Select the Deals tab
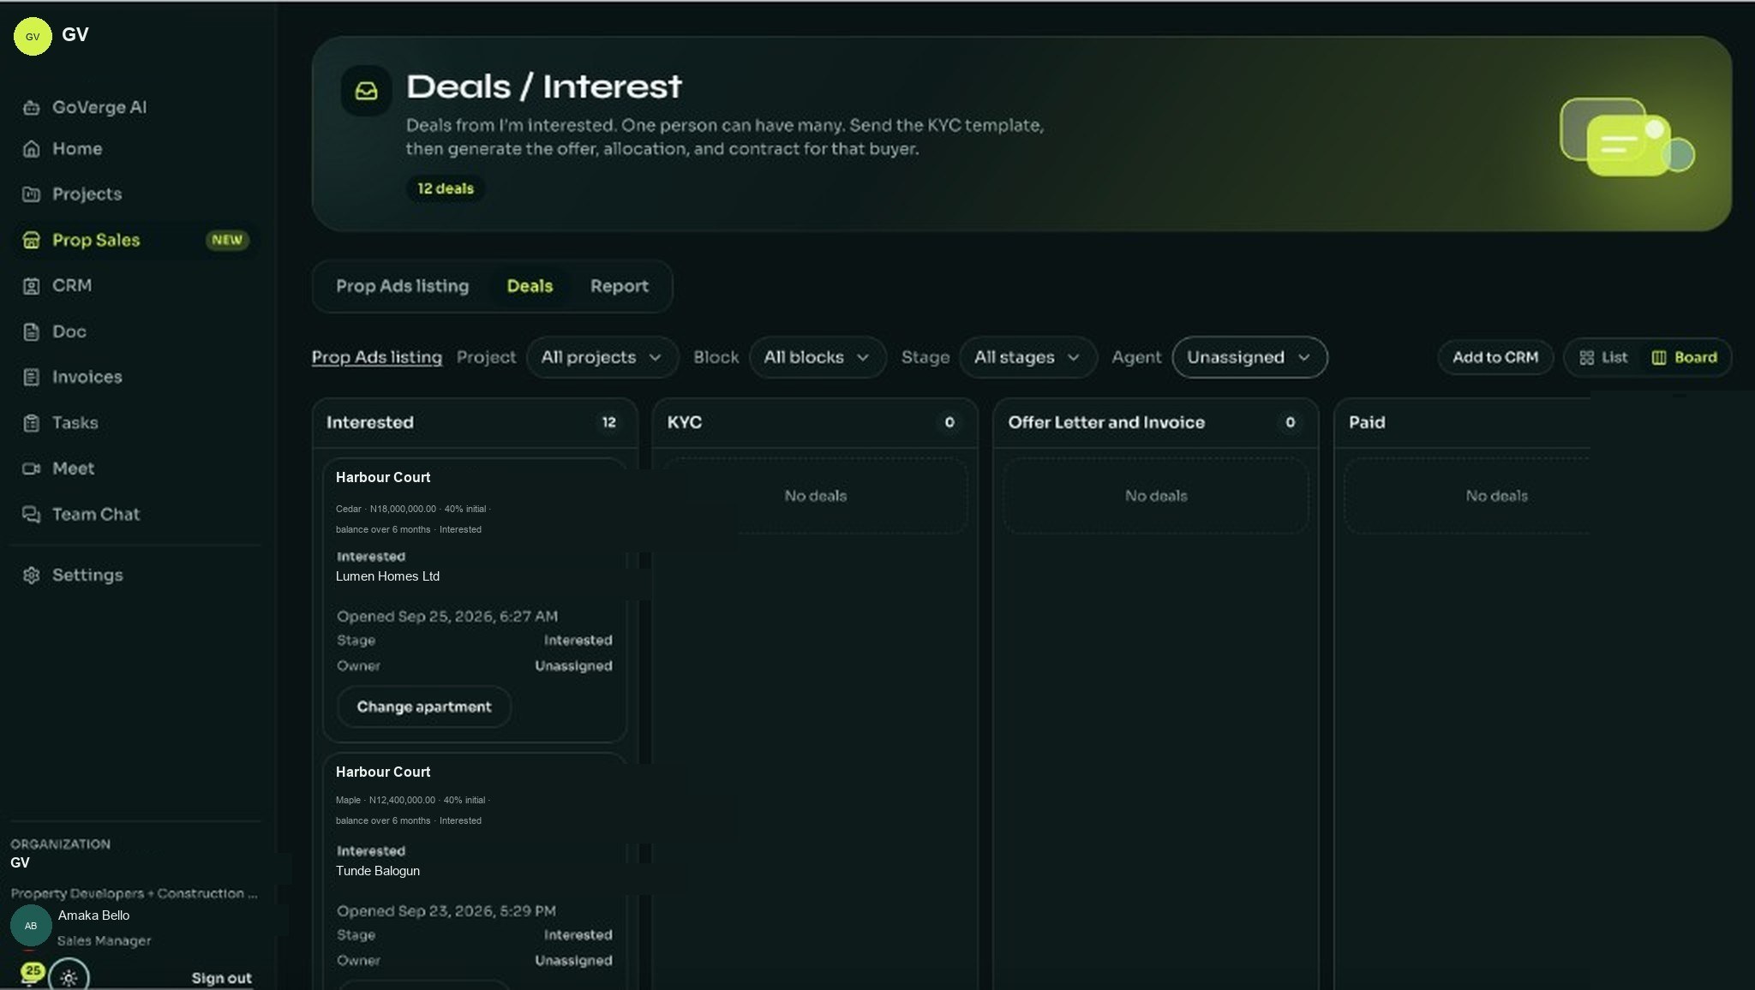 coord(530,287)
